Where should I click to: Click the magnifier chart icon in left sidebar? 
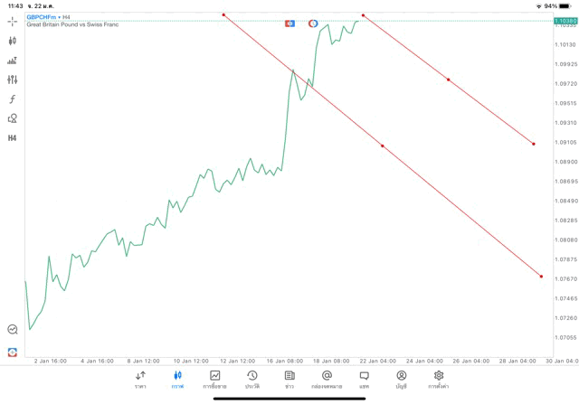click(13, 329)
